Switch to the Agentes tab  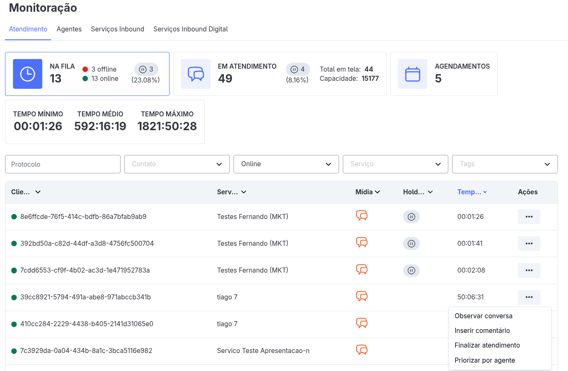(69, 29)
